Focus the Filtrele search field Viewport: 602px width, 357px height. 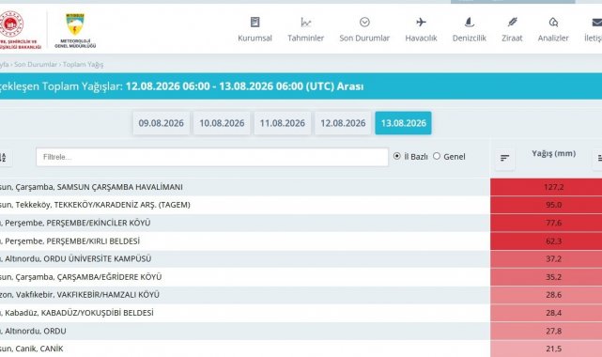212,157
